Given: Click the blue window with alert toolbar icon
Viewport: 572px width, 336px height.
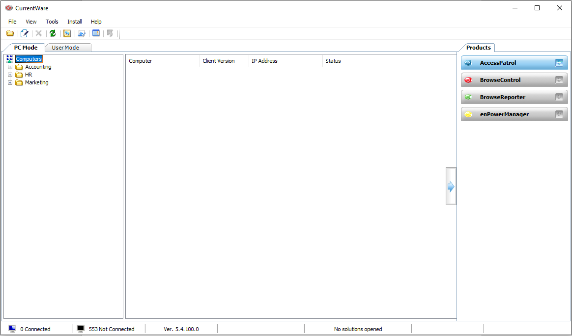Looking at the screenshot, I should pyautogui.click(x=96, y=33).
